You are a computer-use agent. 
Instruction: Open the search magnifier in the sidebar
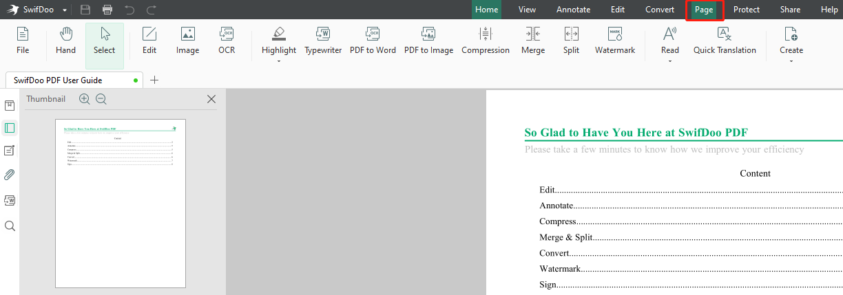point(10,226)
